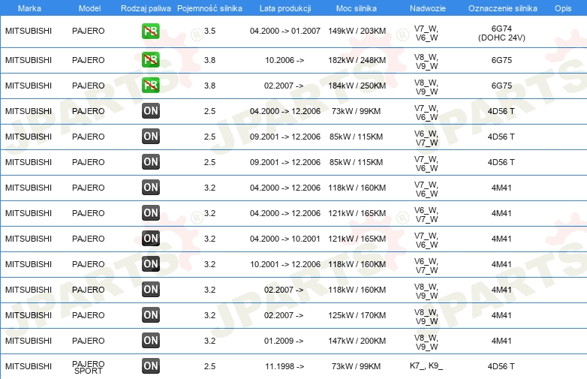The width and height of the screenshot is (587, 379).
Task: Click MITSUBISHI in the 149kW / 203KM row
Action: click(29, 31)
